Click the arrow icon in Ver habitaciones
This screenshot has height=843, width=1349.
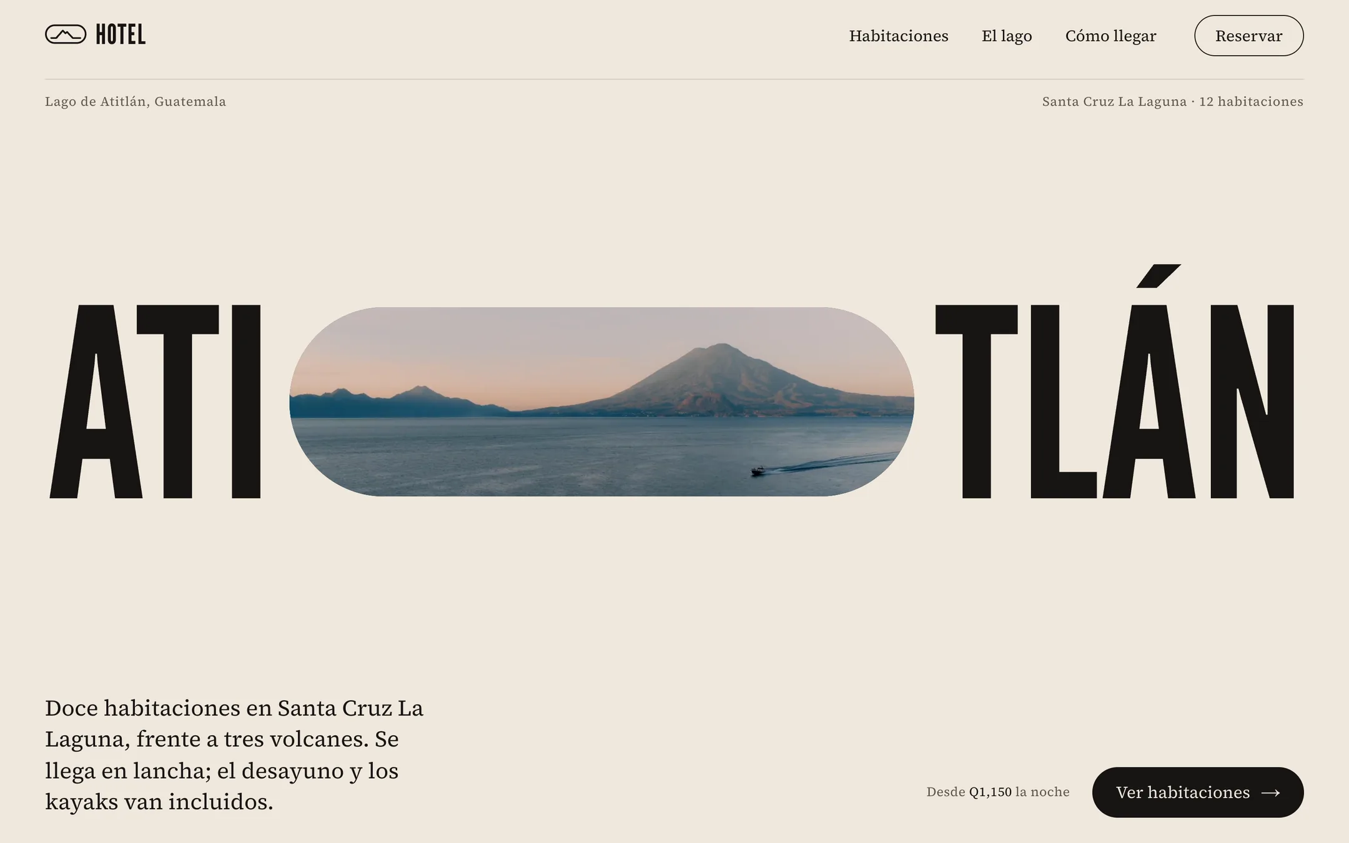[x=1270, y=792]
